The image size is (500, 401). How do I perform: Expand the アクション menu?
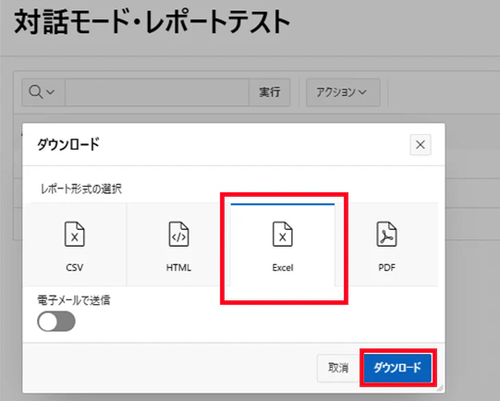(343, 92)
